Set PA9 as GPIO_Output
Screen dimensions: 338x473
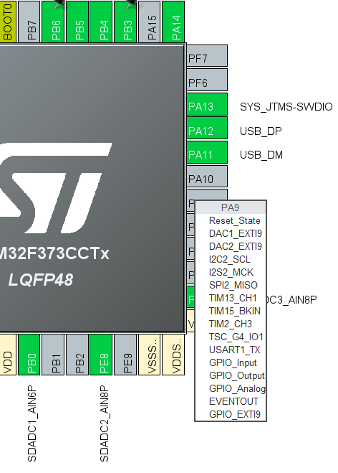coord(231,376)
